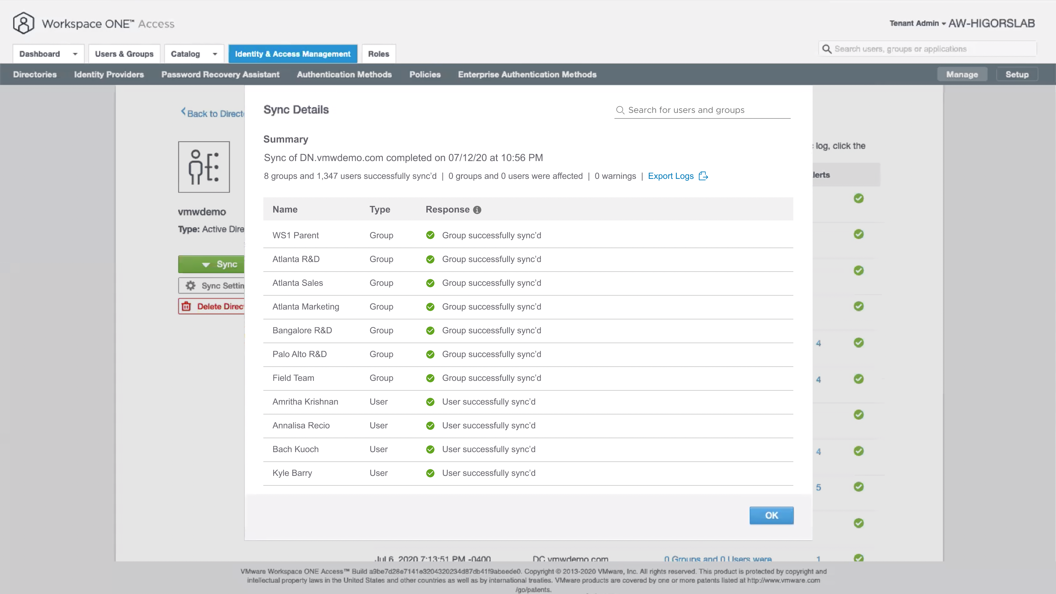
Task: Click the Response column info icon
Action: point(477,210)
